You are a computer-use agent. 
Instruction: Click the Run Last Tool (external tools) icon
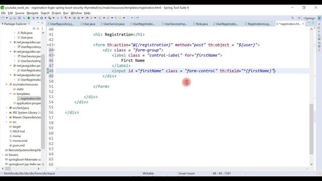49,18
